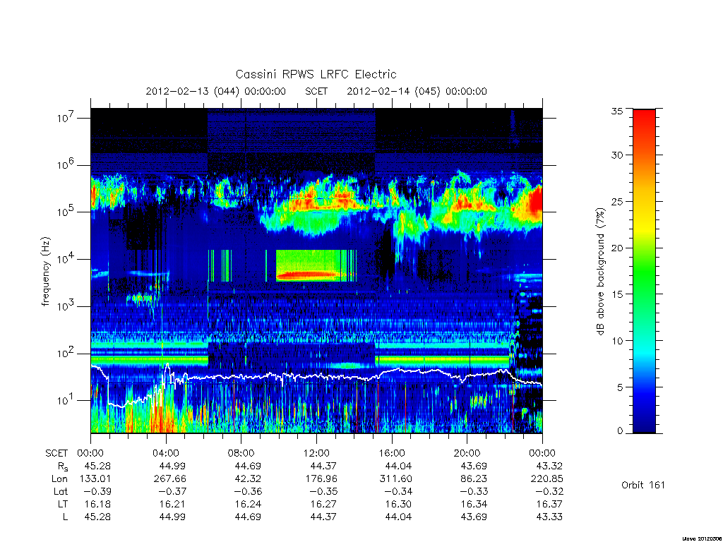Click the Orbit 161 label
This screenshot has width=723, height=542.
[643, 485]
